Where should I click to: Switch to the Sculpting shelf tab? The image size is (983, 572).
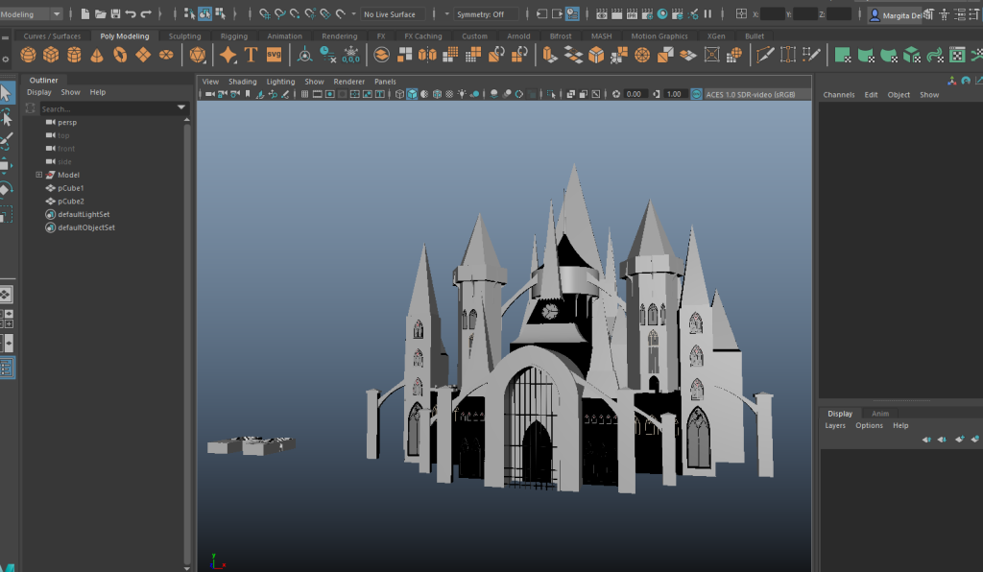point(184,36)
